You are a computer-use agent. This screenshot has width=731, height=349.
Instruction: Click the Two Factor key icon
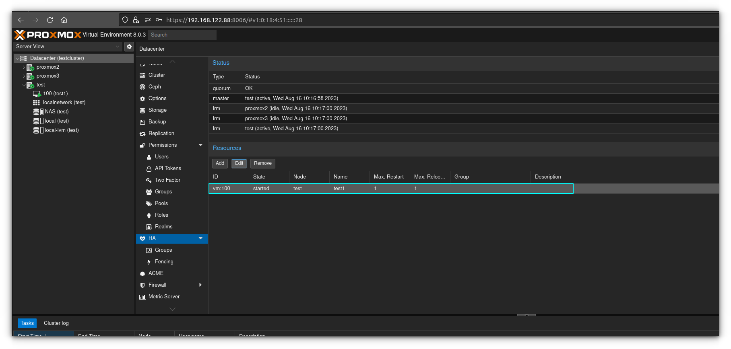coord(149,180)
